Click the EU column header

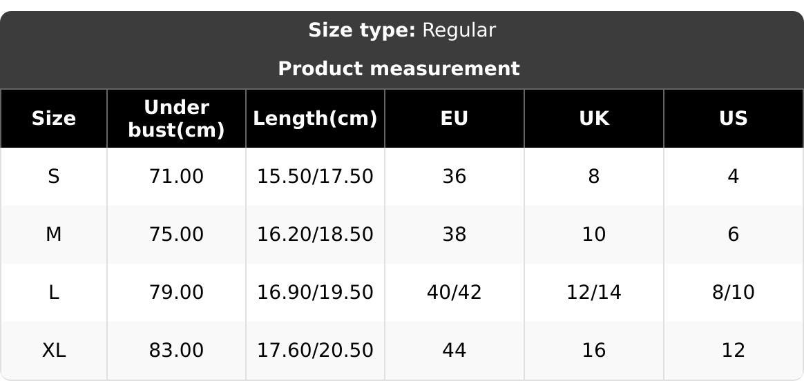point(454,119)
